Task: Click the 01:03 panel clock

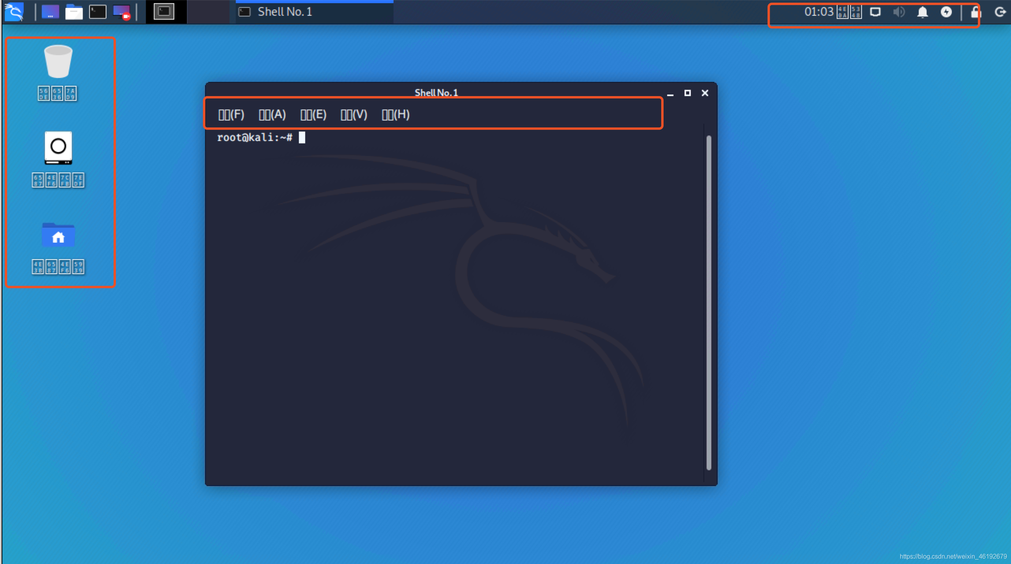Action: [x=832, y=12]
